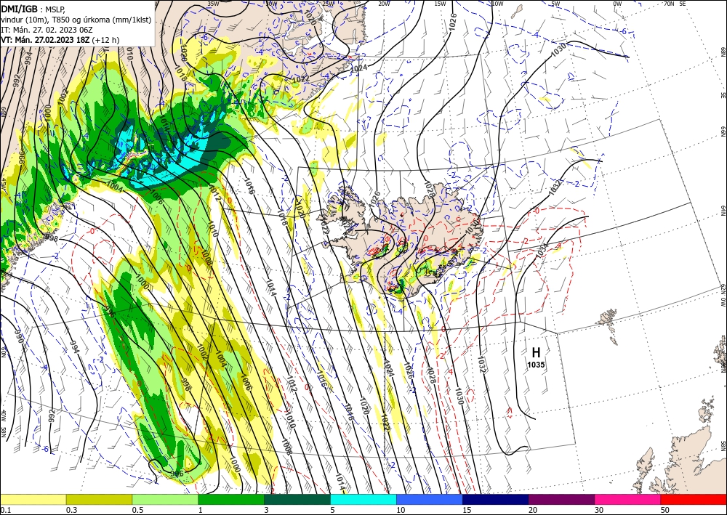This screenshot has height=515, width=727.
Task: Click the red above-50 legend swatch
Action: tap(694, 499)
